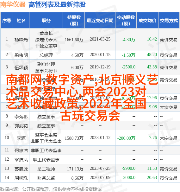This screenshot has height=192, width=180.
Task: Click the 成交均价 column header
Action: click(147, 21)
